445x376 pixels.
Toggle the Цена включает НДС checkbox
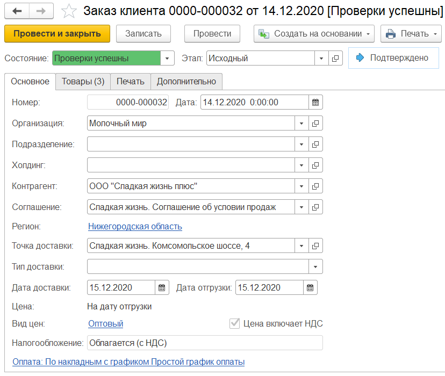(234, 323)
